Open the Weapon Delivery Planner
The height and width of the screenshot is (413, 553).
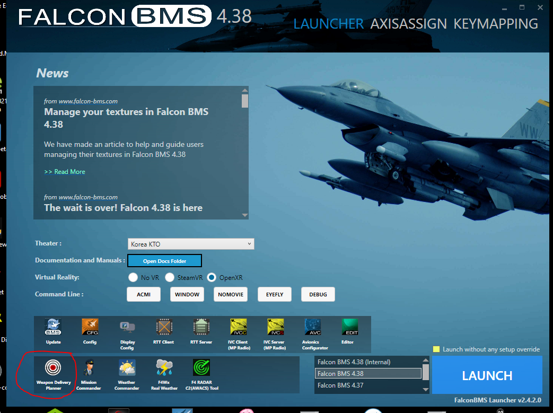(x=53, y=367)
